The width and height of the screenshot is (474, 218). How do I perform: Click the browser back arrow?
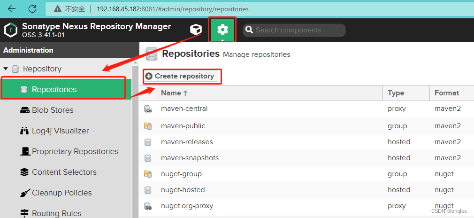[x=12, y=9]
